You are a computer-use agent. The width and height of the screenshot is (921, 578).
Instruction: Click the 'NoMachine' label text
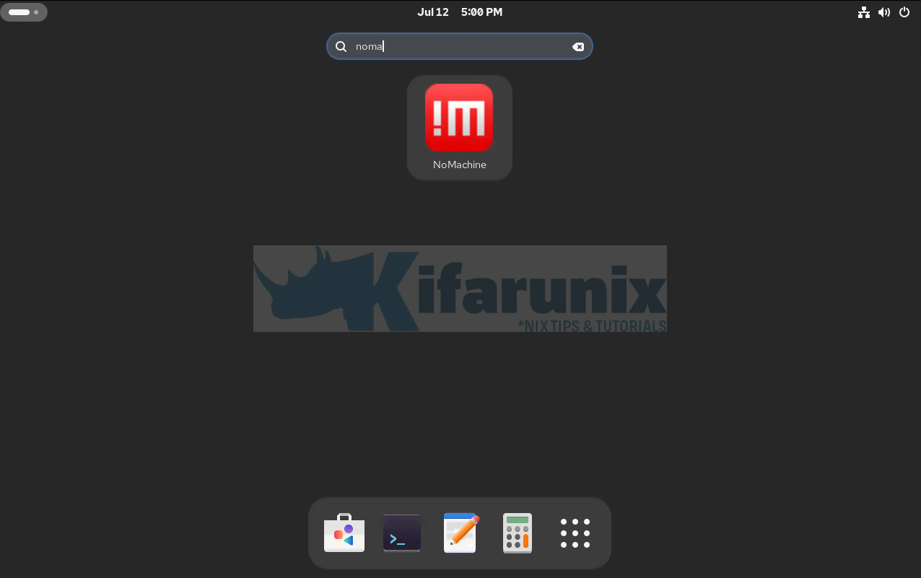coord(459,165)
